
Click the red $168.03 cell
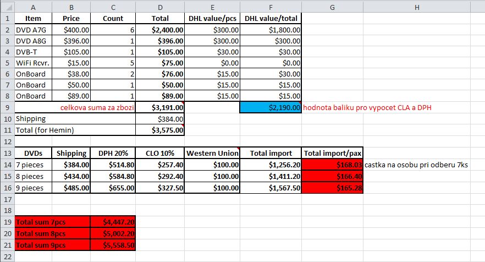[332, 165]
